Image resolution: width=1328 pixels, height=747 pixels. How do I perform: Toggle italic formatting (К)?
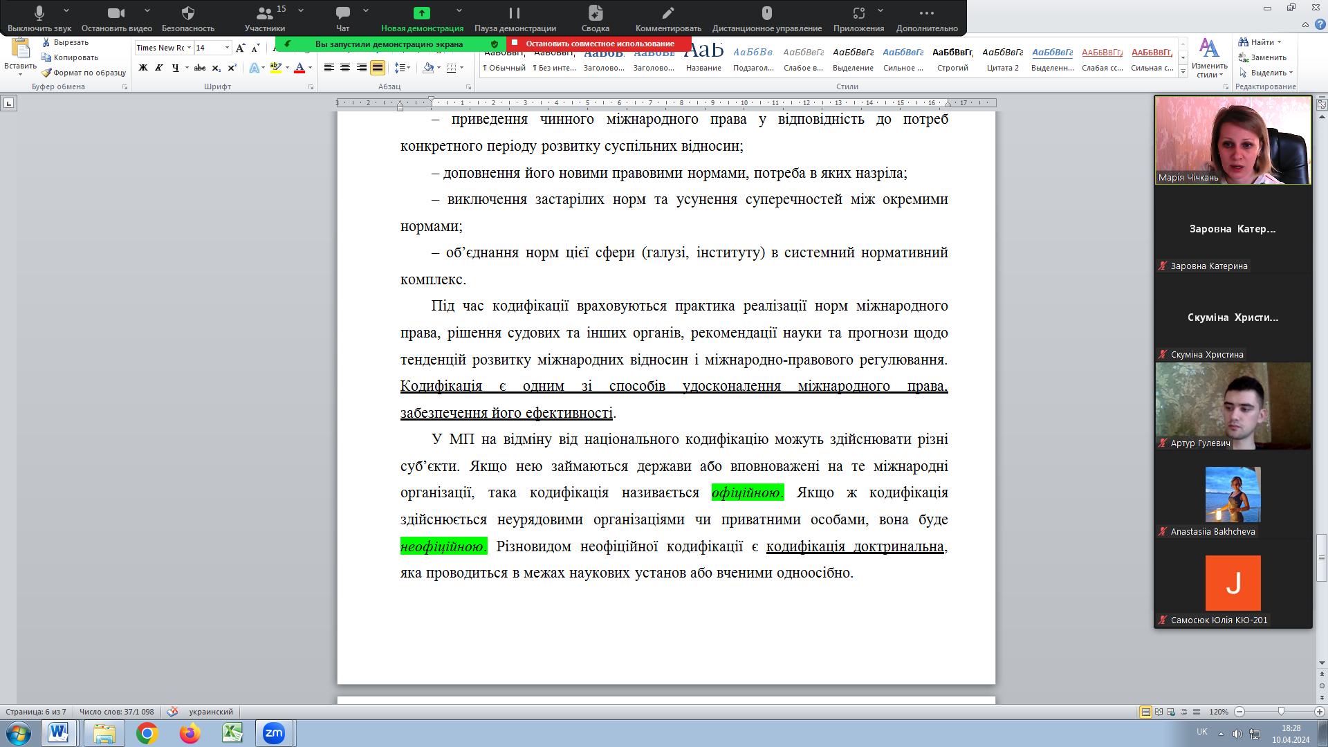[159, 68]
